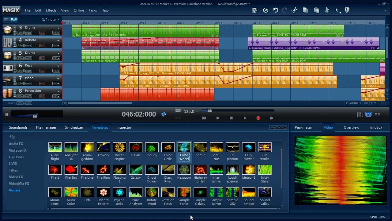392x221 pixels.
Task: Select the Live Pads template category
Action: 16,157
